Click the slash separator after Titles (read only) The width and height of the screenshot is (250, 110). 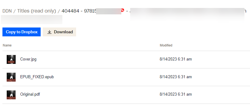pyautogui.click(x=59, y=11)
